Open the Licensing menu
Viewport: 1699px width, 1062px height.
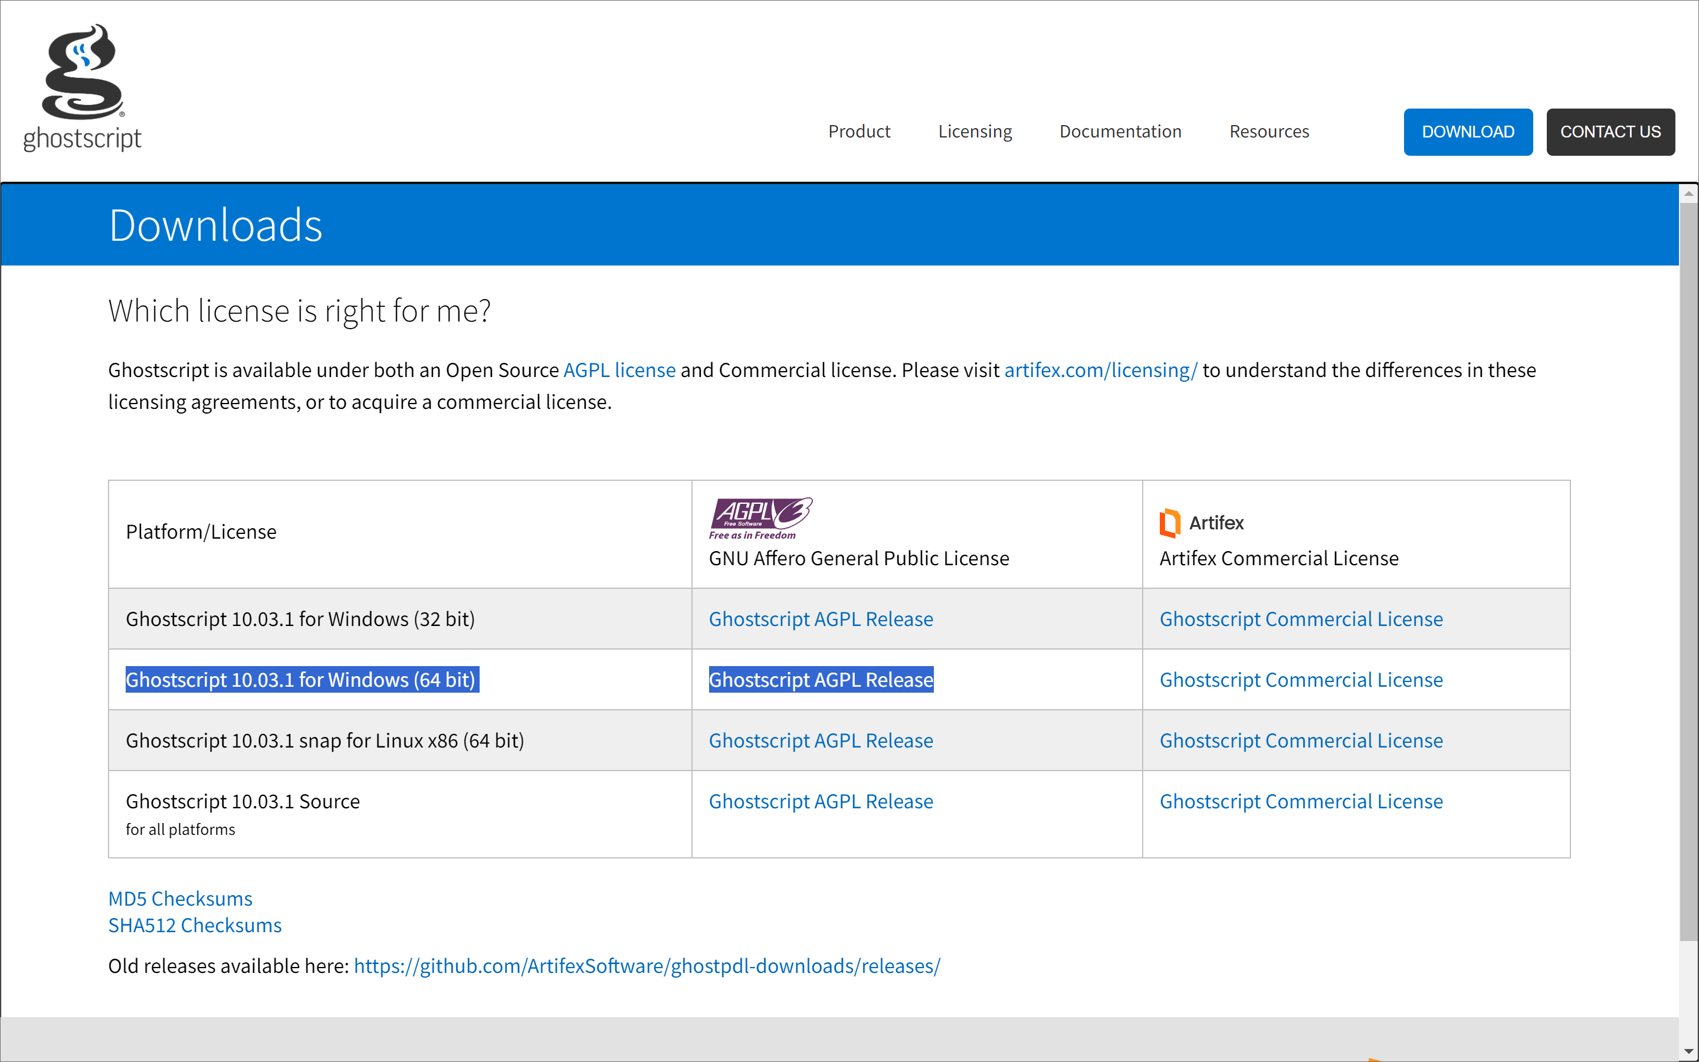click(975, 132)
